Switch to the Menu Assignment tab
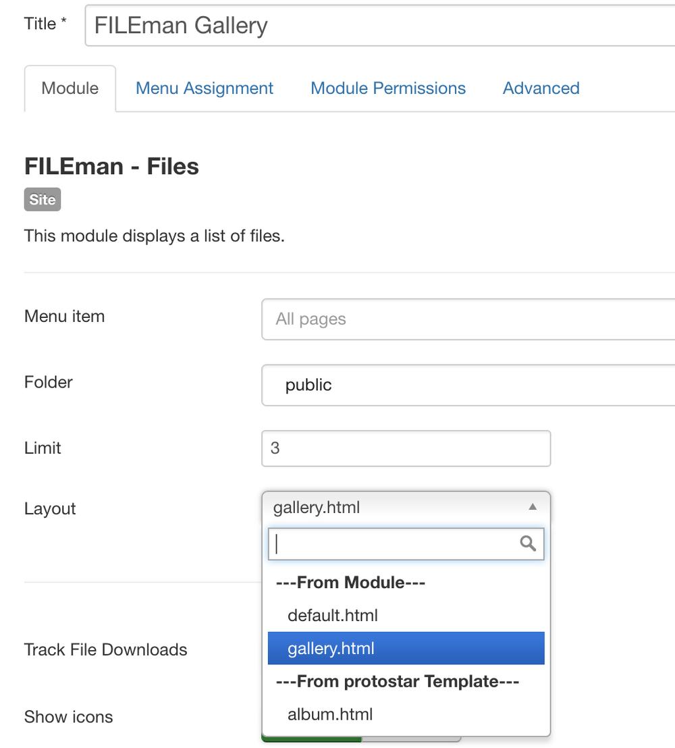The height and width of the screenshot is (748, 675). point(204,88)
